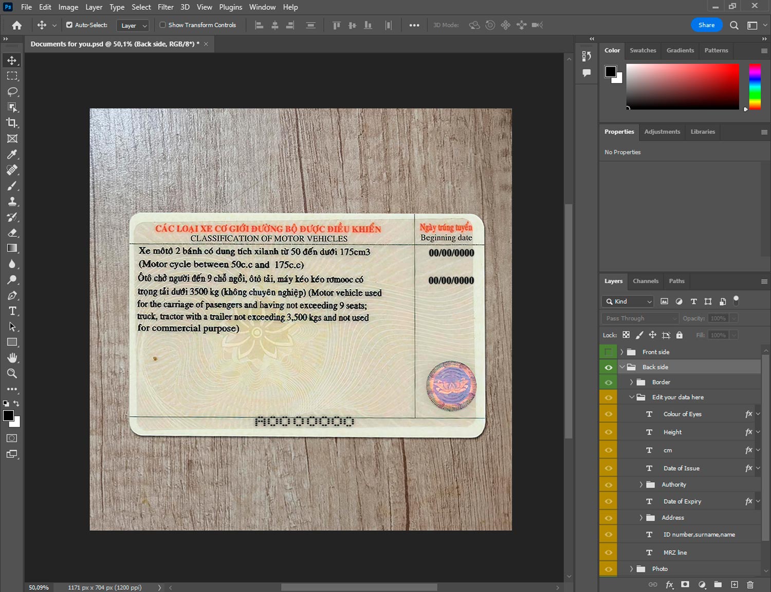
Task: Hide the Back side layer group
Action: coord(609,367)
